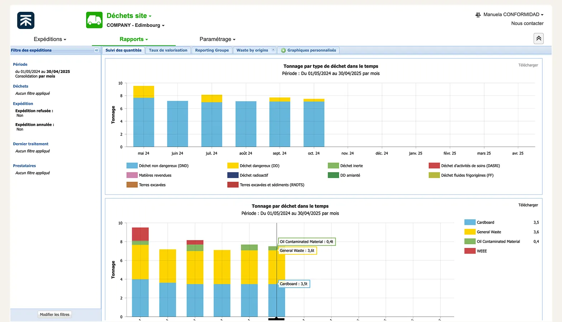
Task: Click the red WEEE legend color swatch
Action: click(470, 251)
